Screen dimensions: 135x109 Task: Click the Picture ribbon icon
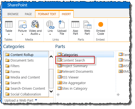click(x=23, y=24)
